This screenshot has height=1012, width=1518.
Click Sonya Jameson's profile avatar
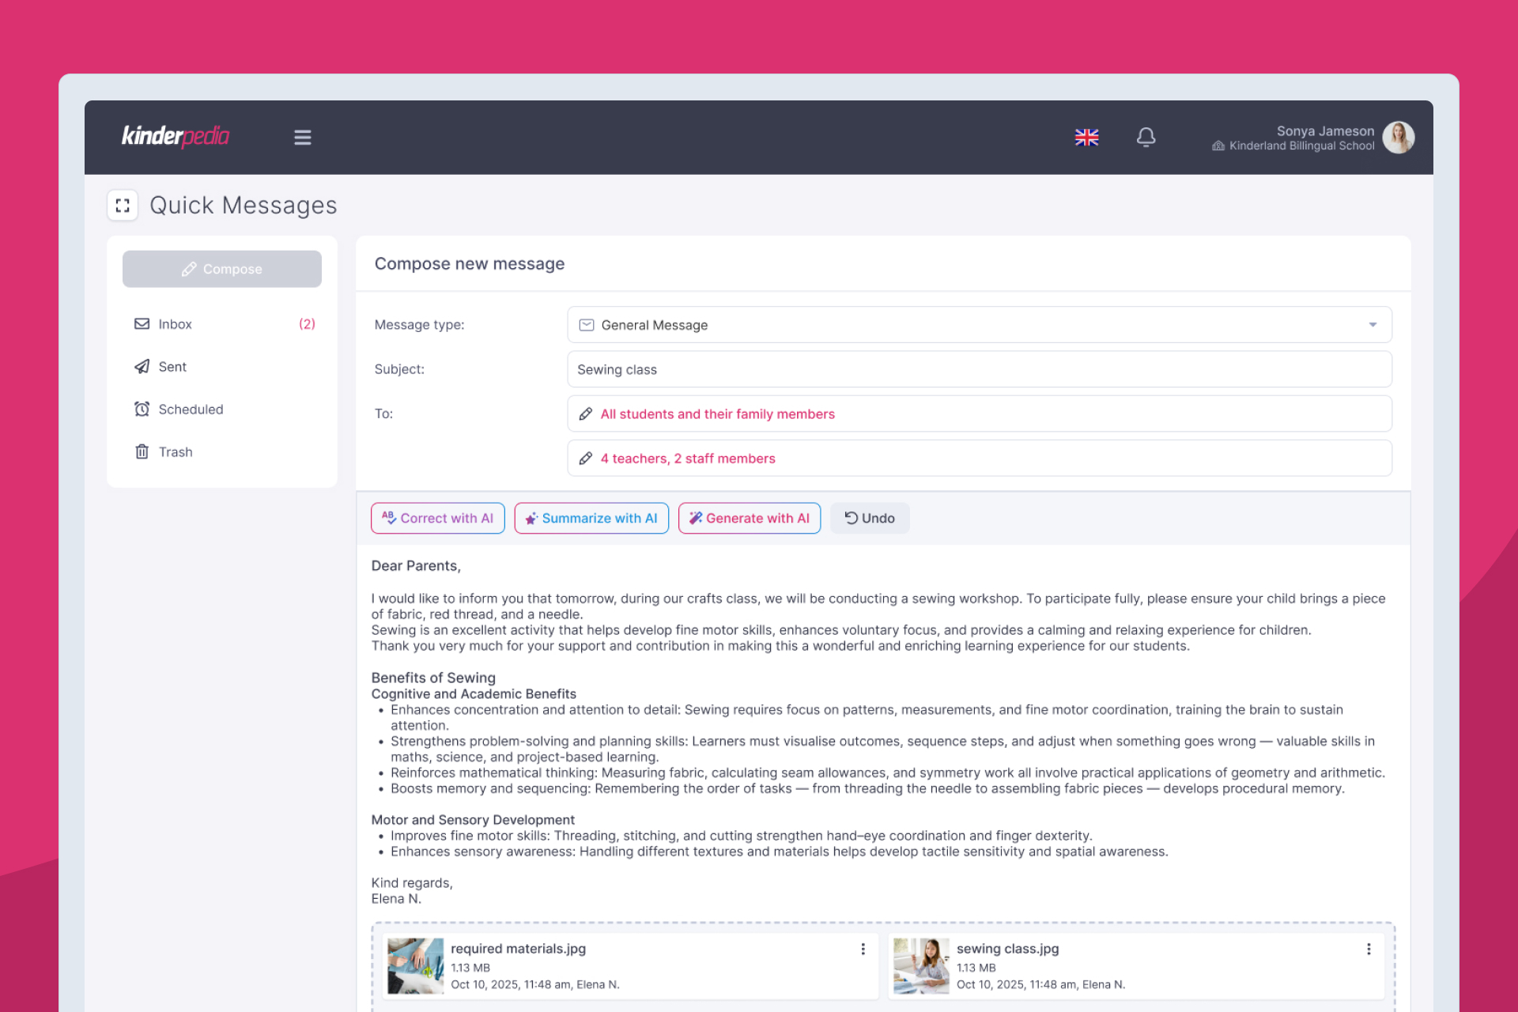pos(1398,138)
